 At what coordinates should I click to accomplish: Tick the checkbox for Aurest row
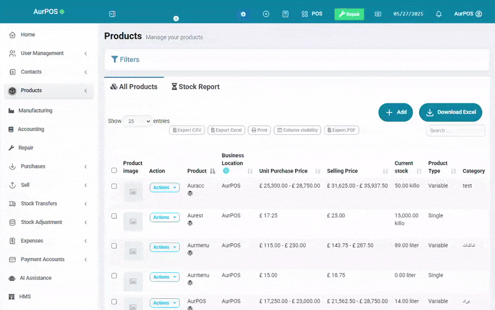pyautogui.click(x=114, y=216)
